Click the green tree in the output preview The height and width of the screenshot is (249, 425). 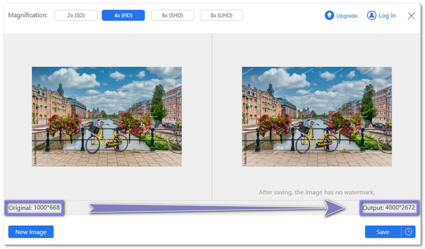coord(368,103)
